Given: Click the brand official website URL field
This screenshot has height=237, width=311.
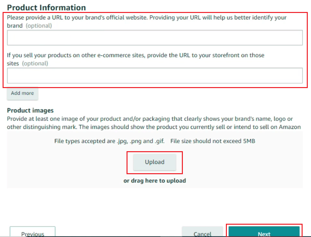Looking at the screenshot, I should [x=155, y=38].
